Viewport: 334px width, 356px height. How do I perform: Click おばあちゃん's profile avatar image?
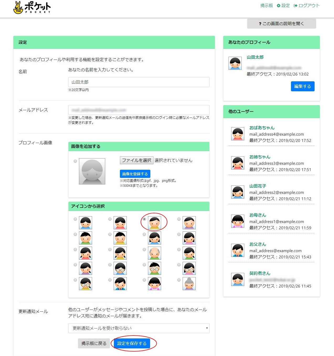[x=237, y=134]
